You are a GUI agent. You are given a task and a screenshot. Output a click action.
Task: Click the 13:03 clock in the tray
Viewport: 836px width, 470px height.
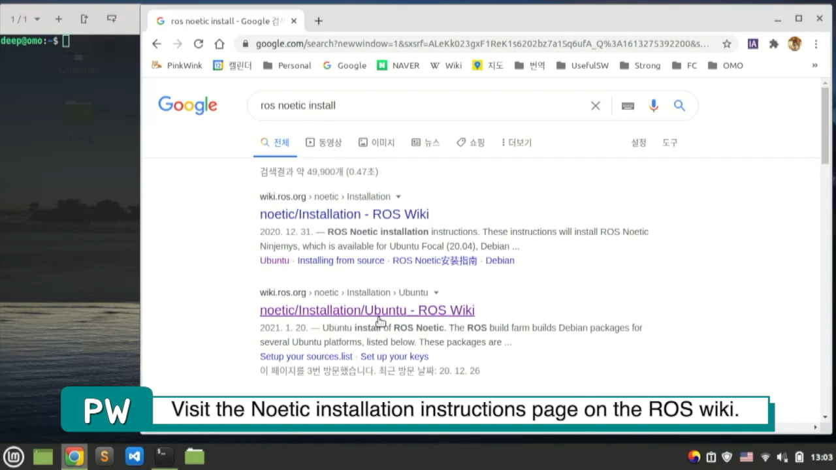pos(821,457)
